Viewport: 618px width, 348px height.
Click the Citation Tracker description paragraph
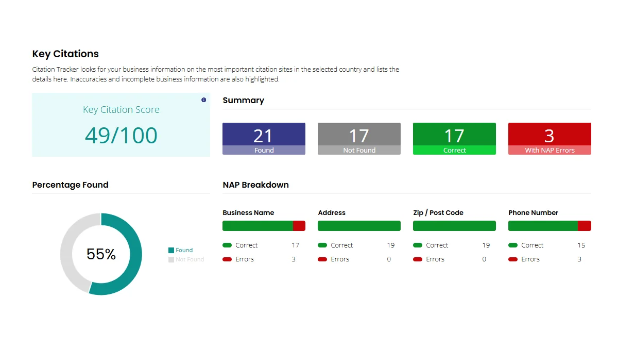215,74
